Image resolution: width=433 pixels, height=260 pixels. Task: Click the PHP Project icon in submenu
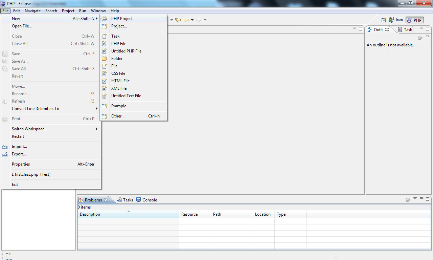point(105,19)
